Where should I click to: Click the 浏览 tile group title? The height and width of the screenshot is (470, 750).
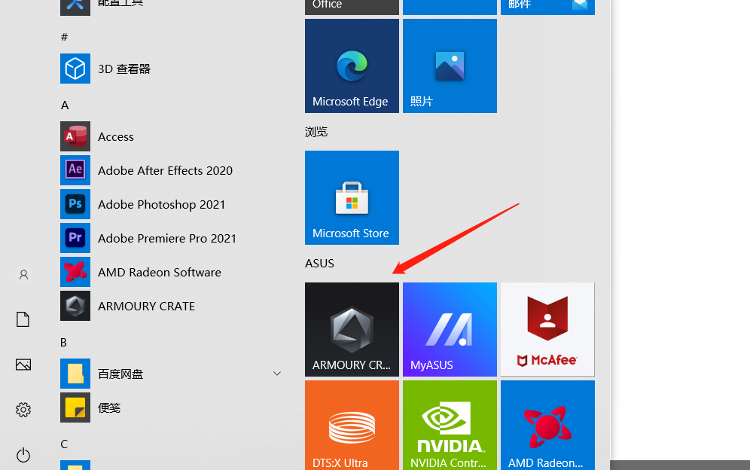click(x=316, y=132)
